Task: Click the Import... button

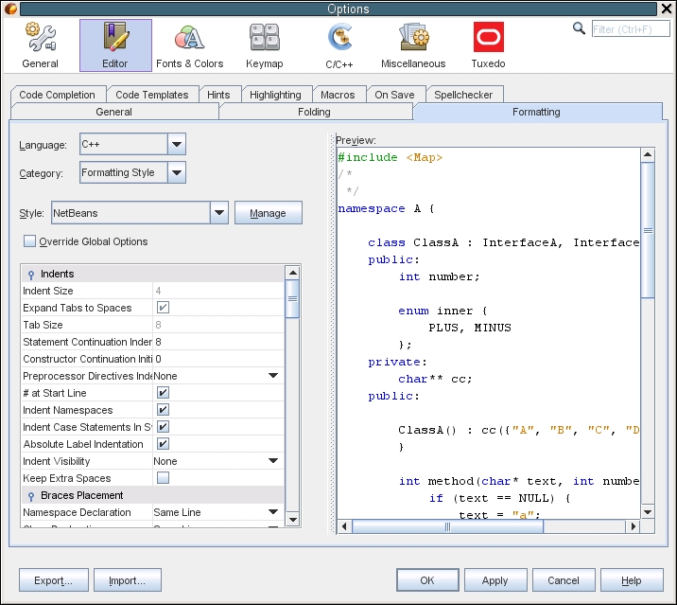Action: pos(128,580)
